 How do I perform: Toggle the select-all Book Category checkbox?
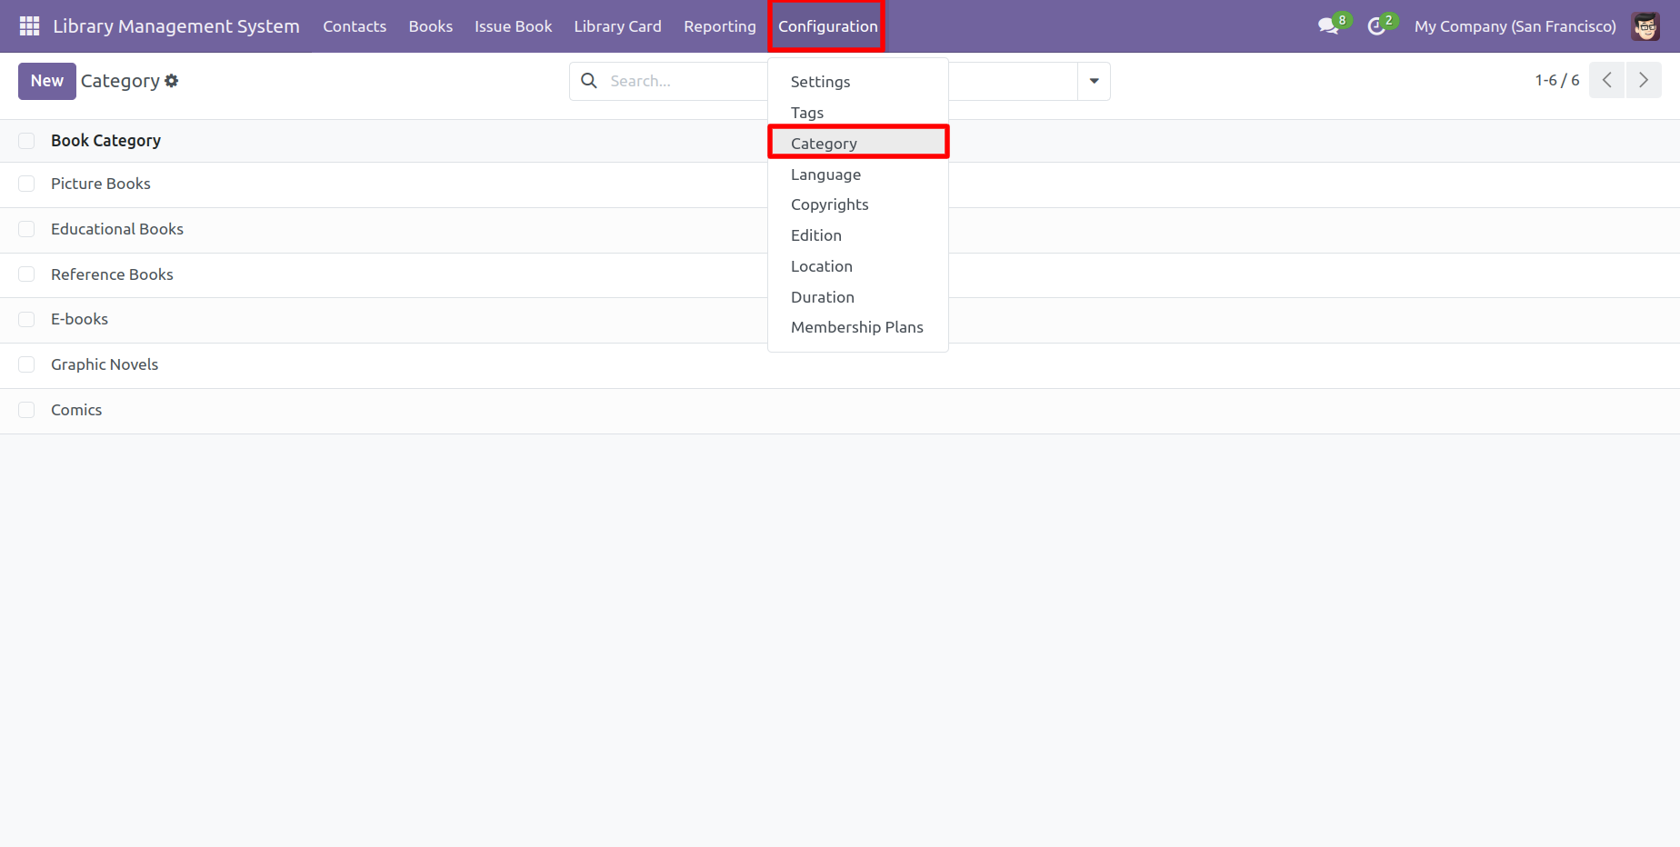[27, 141]
